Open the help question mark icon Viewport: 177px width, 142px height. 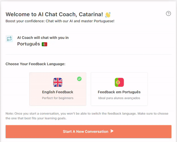click(168, 14)
